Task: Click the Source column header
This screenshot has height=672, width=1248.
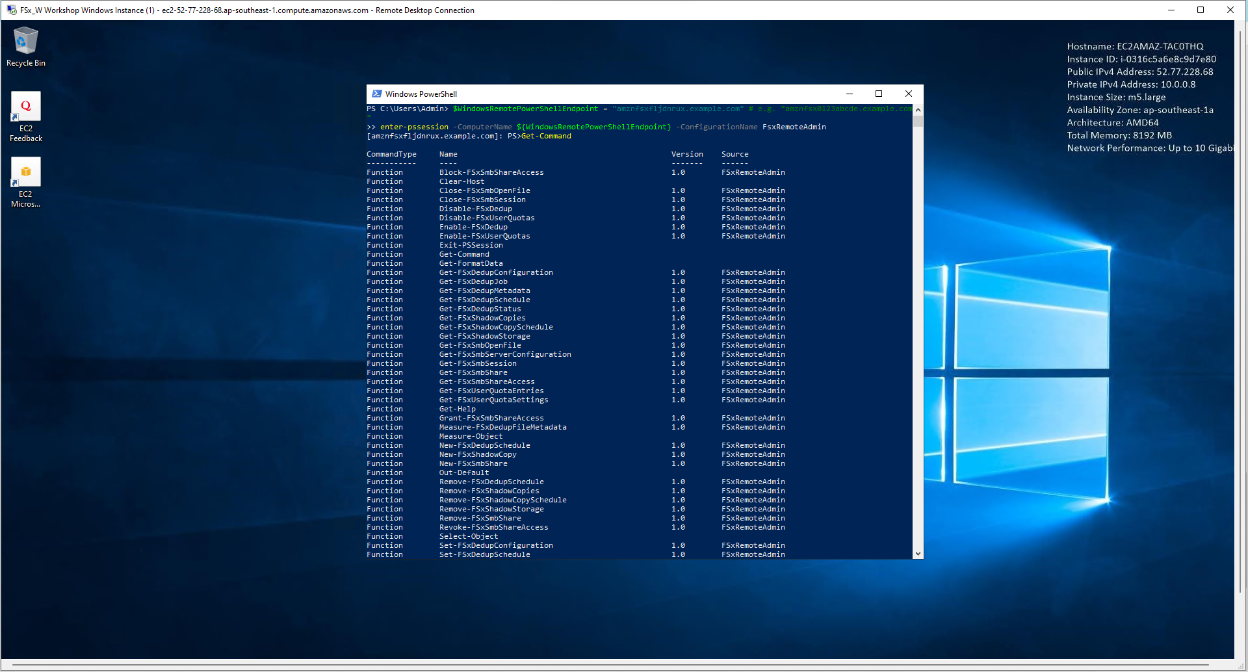Action: (735, 154)
